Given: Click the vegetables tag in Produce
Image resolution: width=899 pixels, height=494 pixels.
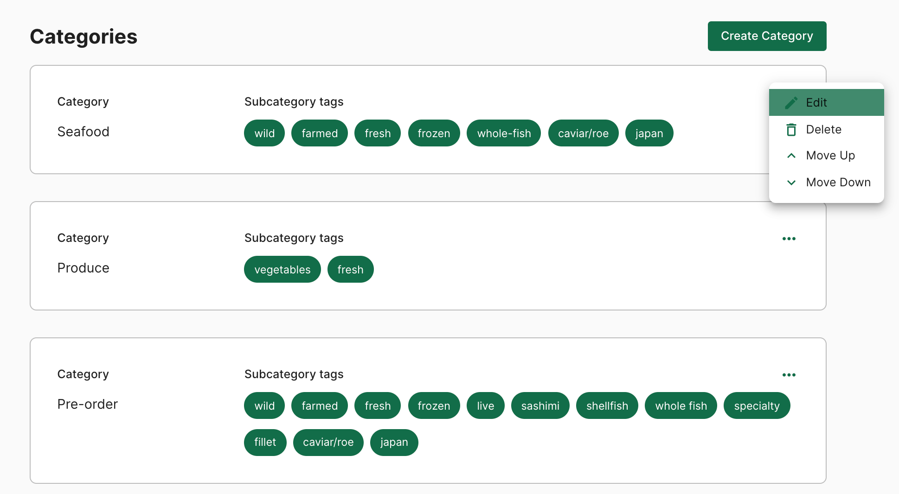Looking at the screenshot, I should tap(283, 269).
